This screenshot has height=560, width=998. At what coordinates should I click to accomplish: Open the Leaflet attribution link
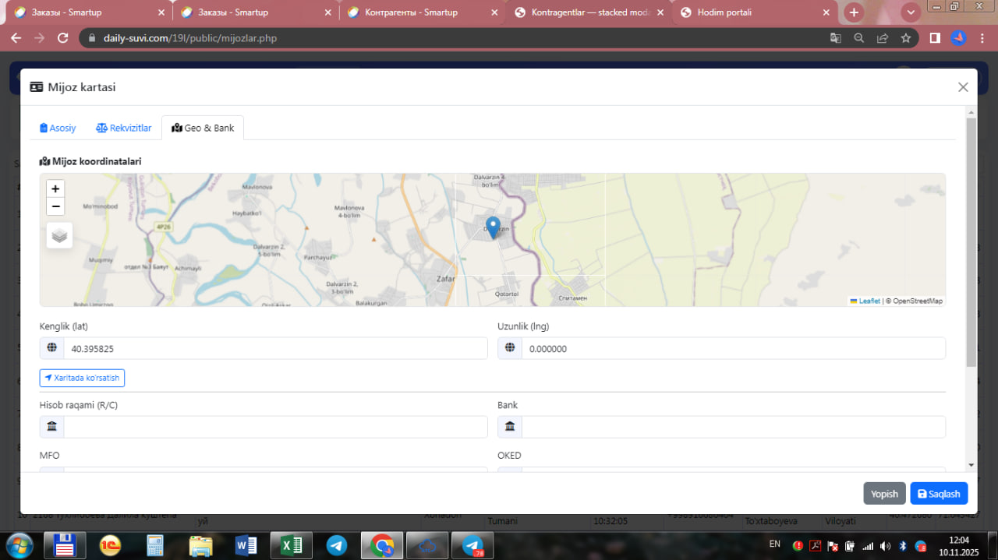869,301
